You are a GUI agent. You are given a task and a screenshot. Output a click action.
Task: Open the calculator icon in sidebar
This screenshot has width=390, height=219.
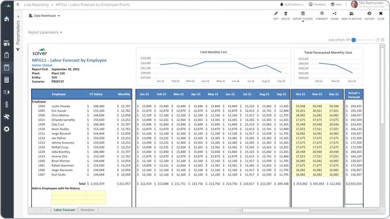click(x=7, y=80)
